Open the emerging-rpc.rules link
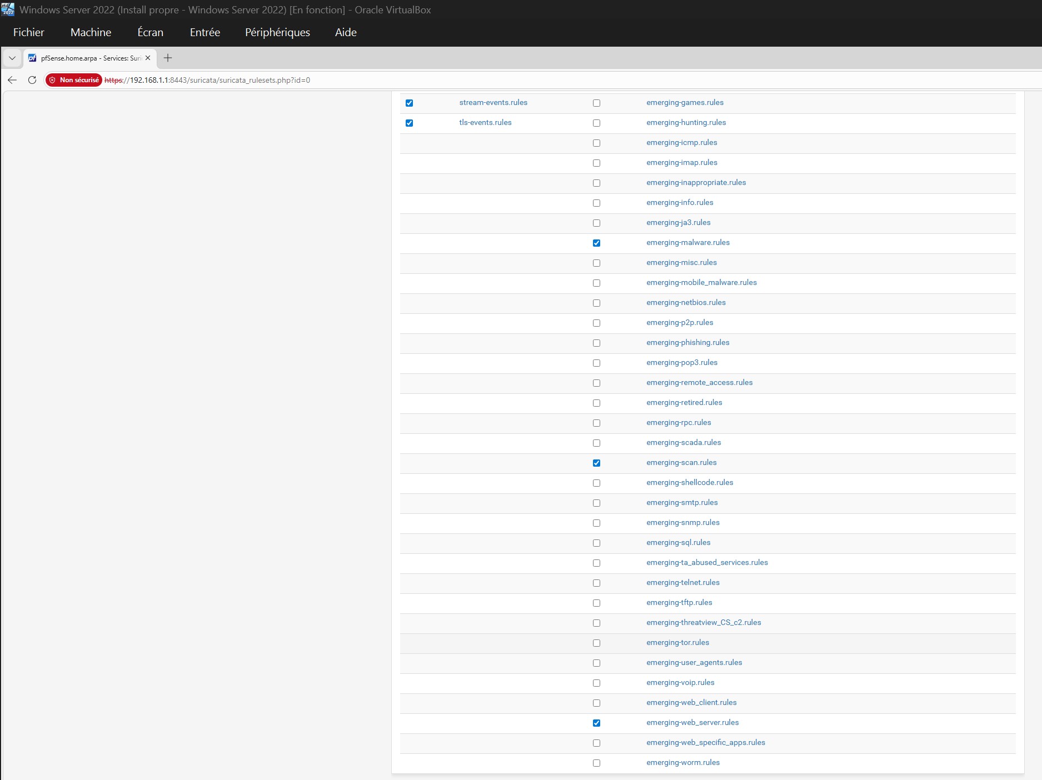 (679, 422)
